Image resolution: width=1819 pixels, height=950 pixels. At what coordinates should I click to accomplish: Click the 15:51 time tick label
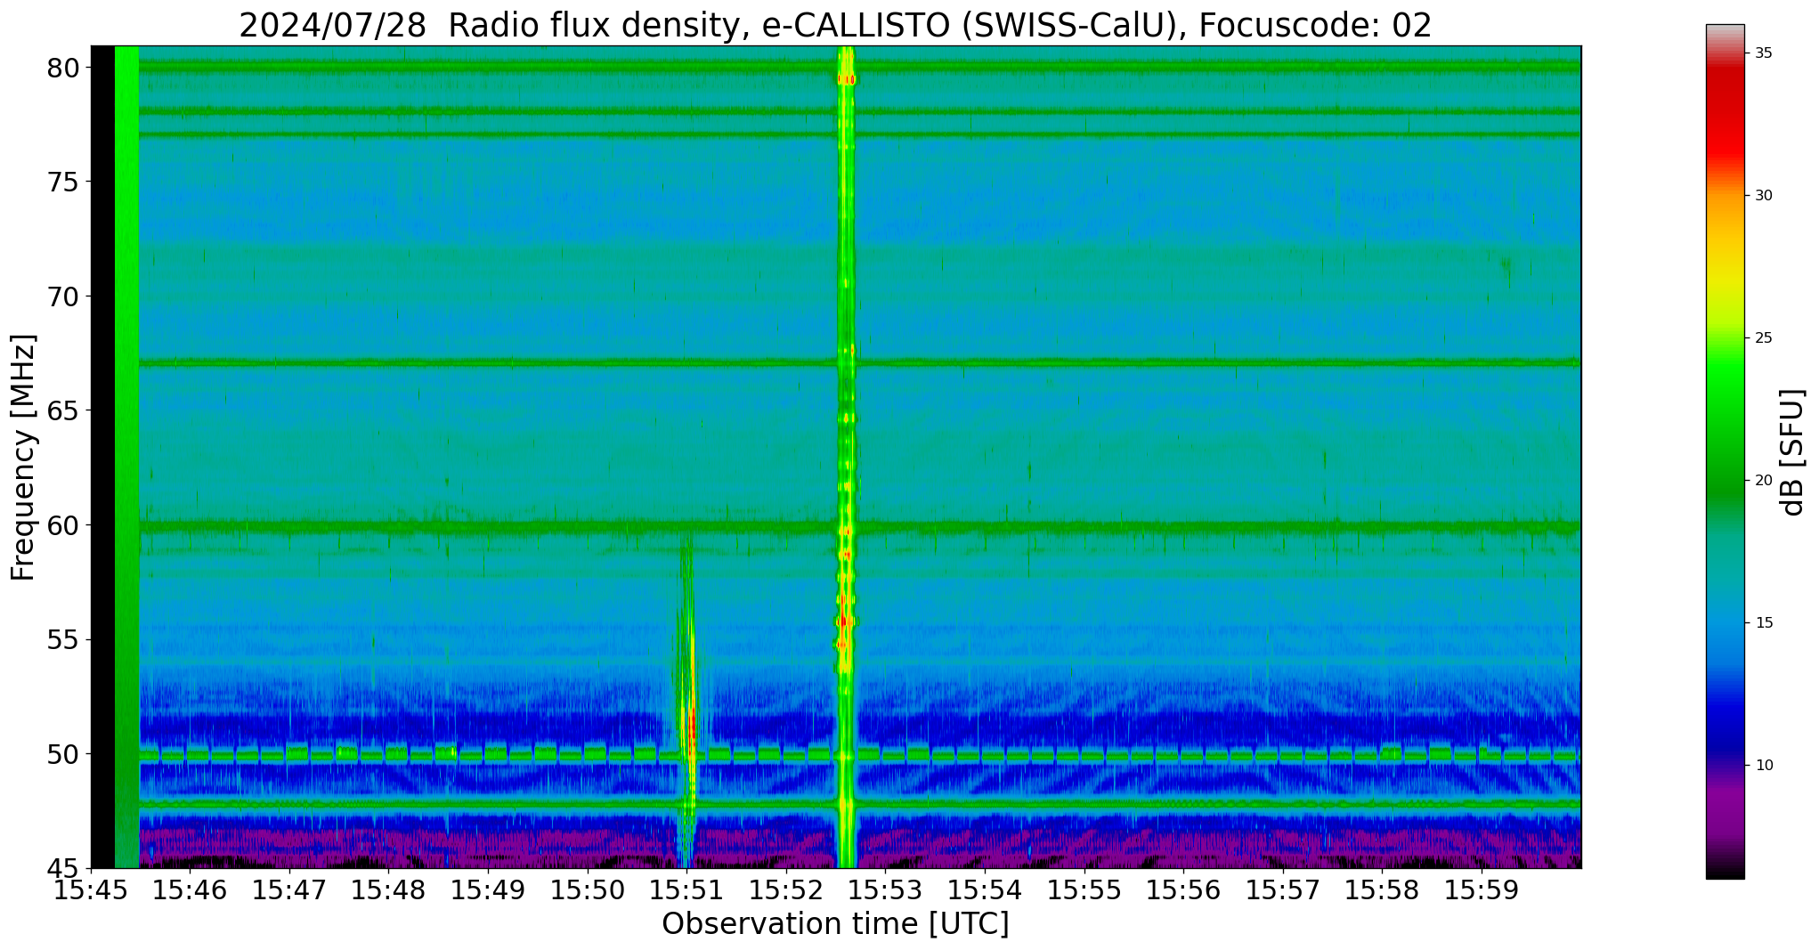(x=687, y=889)
